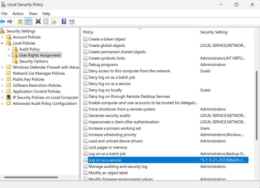Click the Lock pages in memory policy icon

[x=85, y=147]
